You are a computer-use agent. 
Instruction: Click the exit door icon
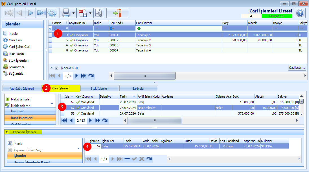tap(118, 13)
